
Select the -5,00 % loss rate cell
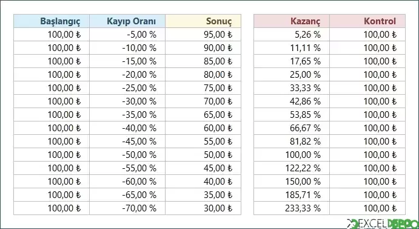127,35
